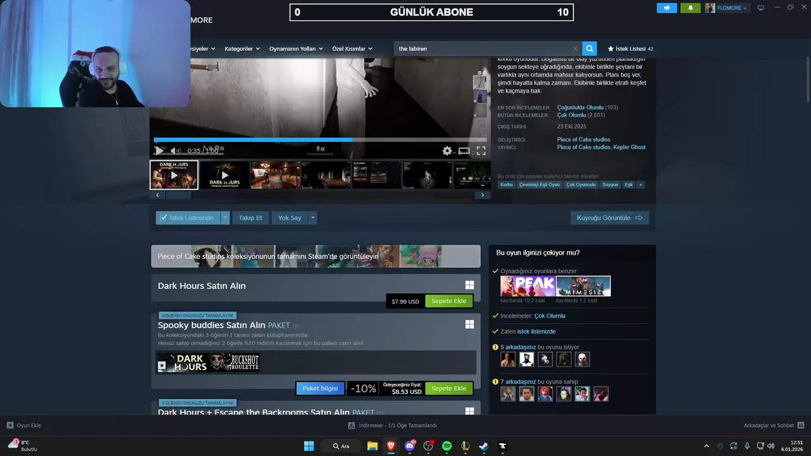Click into the store search field
The image size is (811, 456).
[x=485, y=49]
